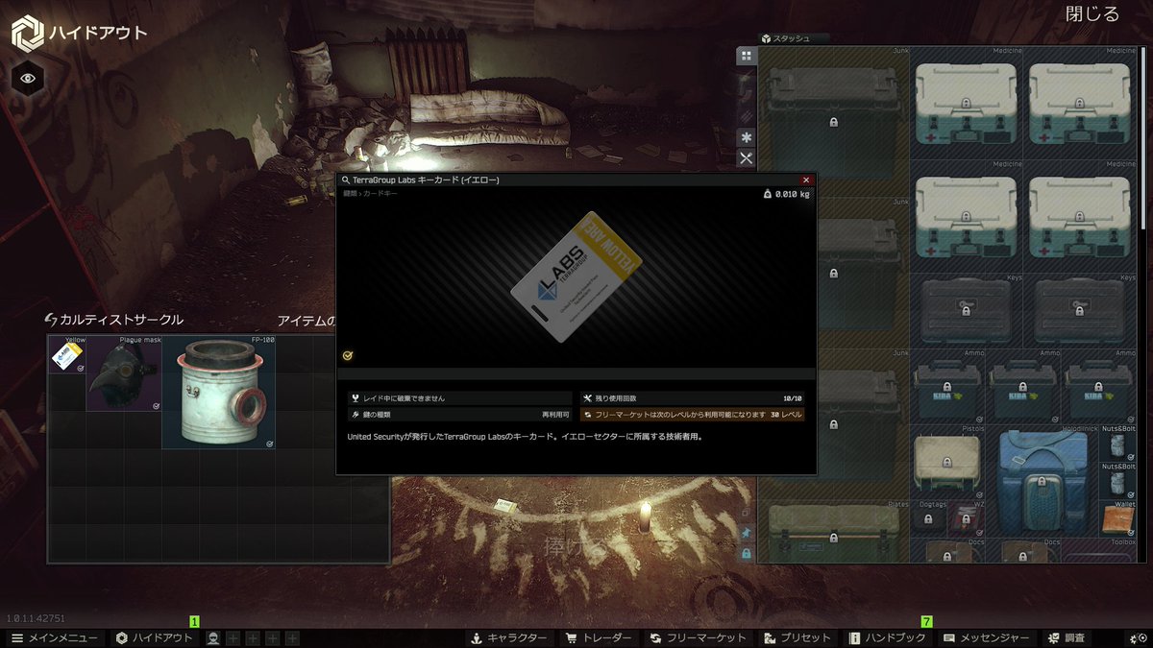Click the 0.010 kg weight indicator
This screenshot has width=1153, height=648.
coord(787,194)
